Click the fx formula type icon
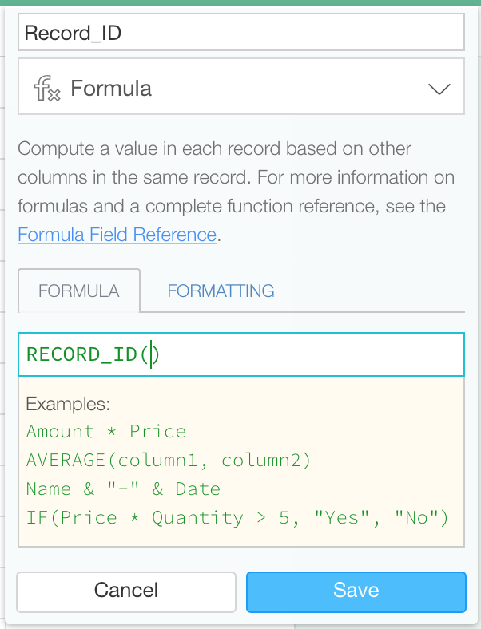 [x=47, y=89]
